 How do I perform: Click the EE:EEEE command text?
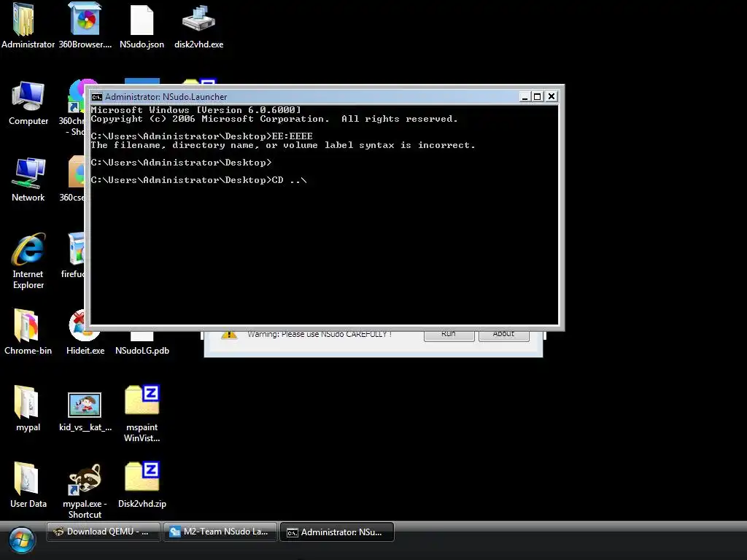292,136
